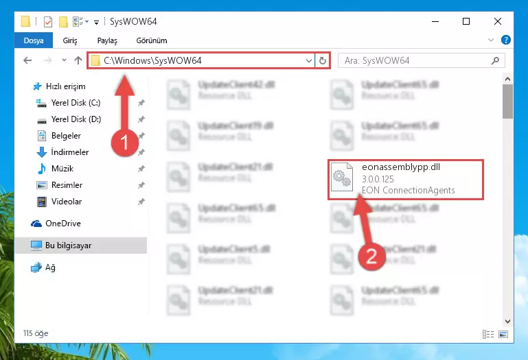Click the Belgeler document icon
The image size is (528, 360).
coord(41,136)
